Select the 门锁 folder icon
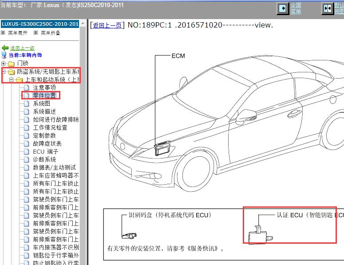This screenshot has height=265, width=344. tap(11, 64)
